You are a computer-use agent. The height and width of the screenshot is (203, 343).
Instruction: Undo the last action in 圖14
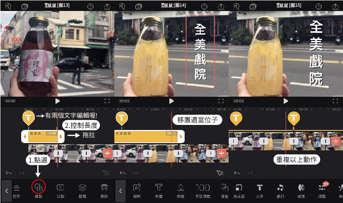coord(122,173)
